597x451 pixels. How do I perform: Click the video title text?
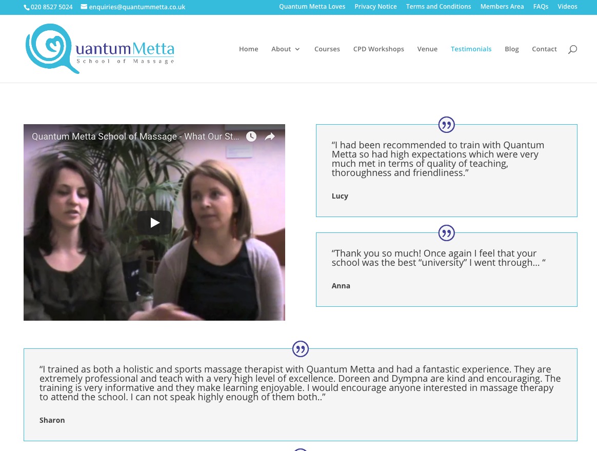[135, 136]
